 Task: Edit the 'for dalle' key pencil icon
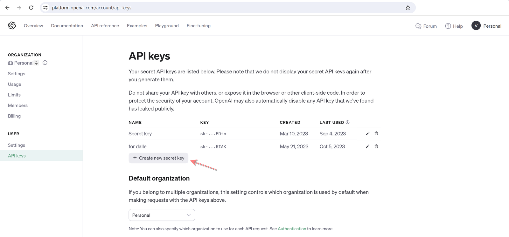coord(368,146)
